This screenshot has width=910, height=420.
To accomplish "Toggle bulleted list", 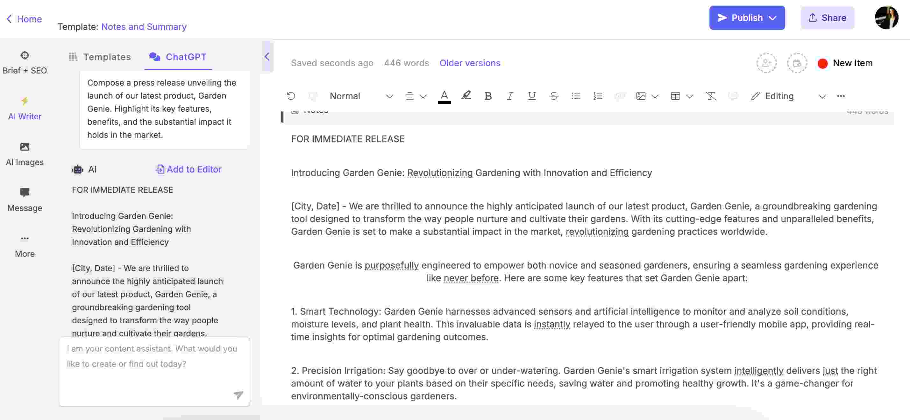I will (x=576, y=96).
